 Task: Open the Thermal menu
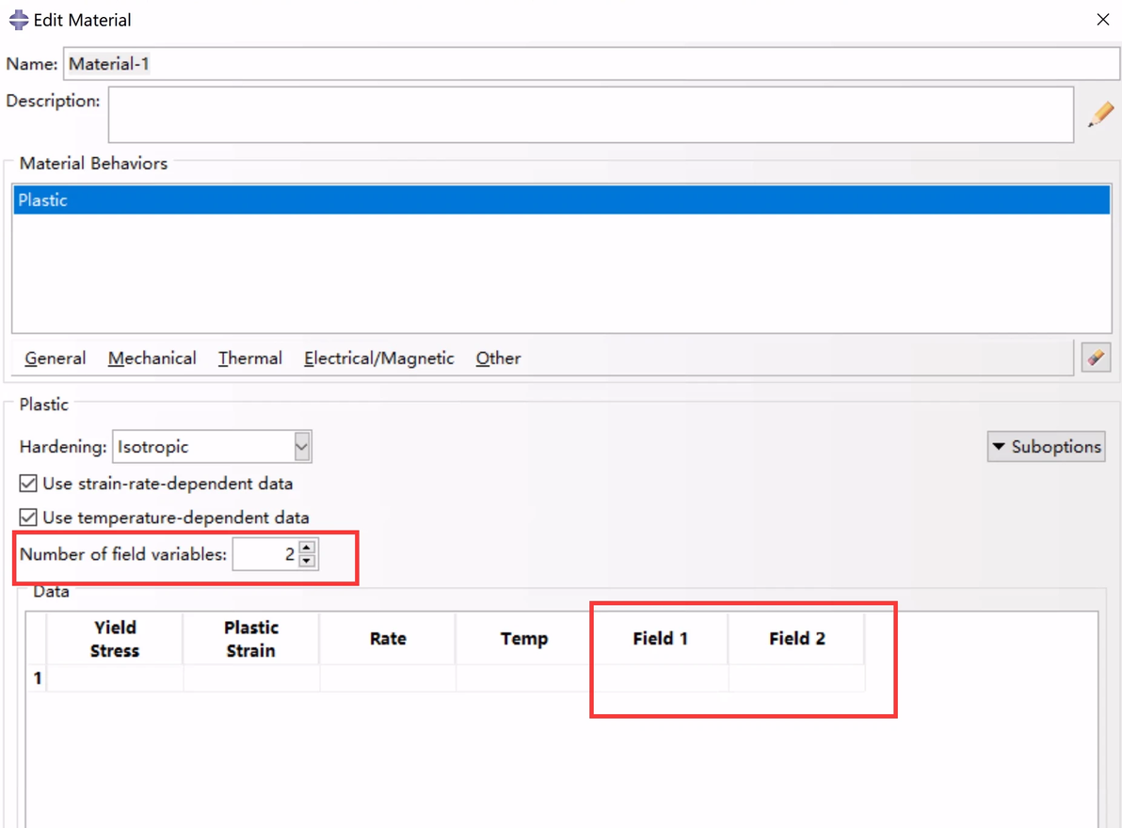(249, 358)
